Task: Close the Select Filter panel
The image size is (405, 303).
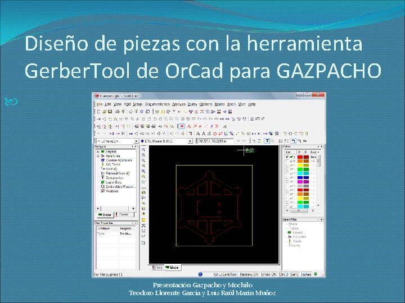Action: [322, 219]
